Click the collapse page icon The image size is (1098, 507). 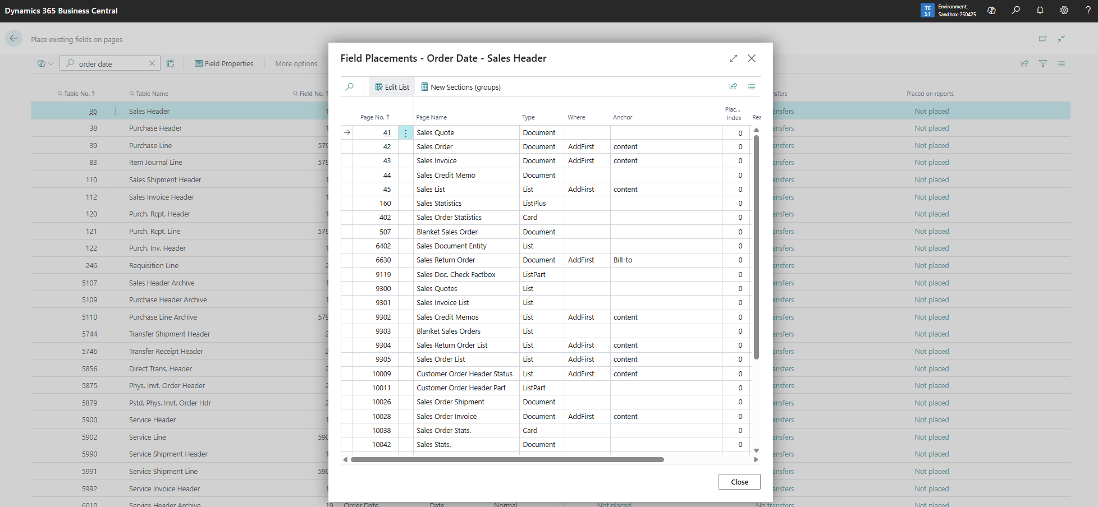coord(1062,39)
